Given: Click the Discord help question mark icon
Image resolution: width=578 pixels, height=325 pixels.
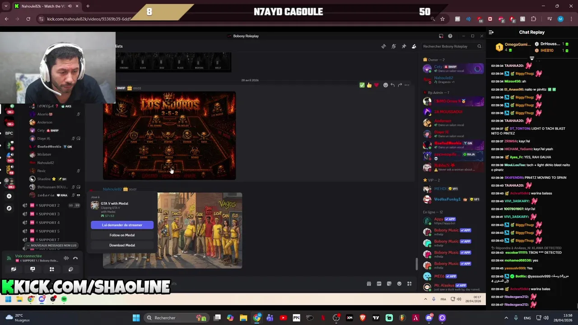Looking at the screenshot, I should (450, 36).
